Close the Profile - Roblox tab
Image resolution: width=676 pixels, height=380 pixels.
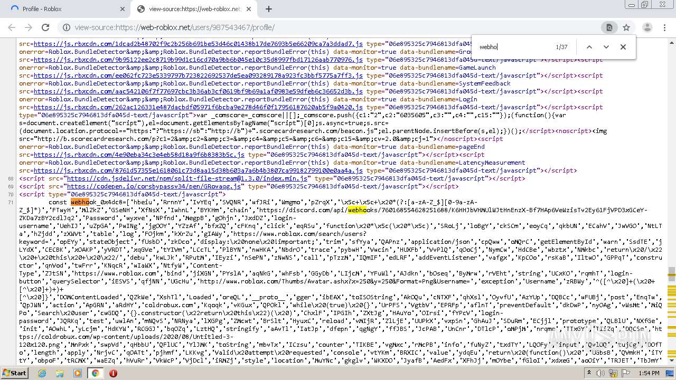122,9
